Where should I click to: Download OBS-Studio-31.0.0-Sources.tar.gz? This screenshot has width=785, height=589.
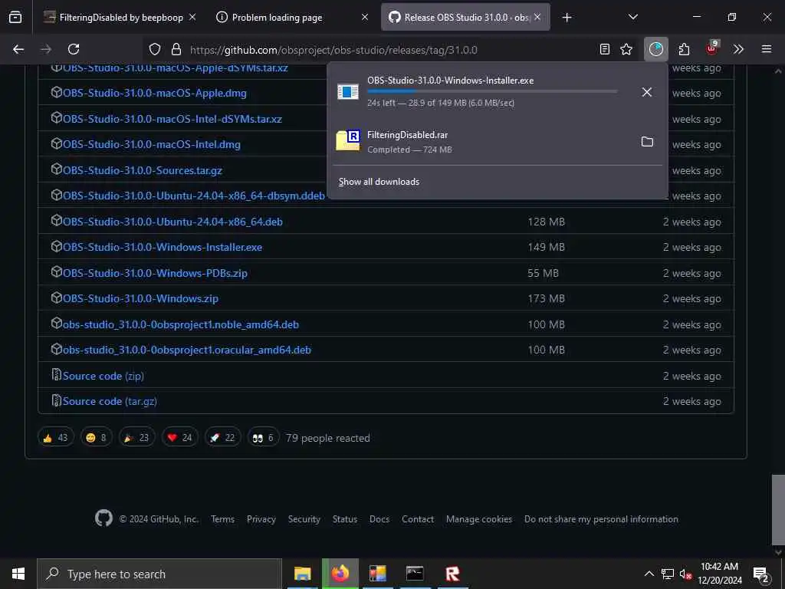142,170
